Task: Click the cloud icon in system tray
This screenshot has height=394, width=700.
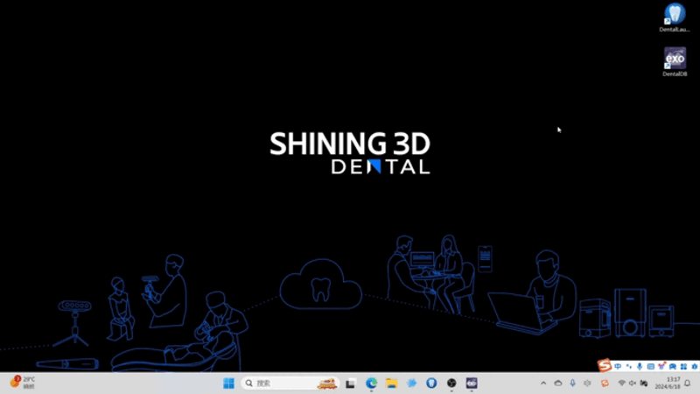Action: pyautogui.click(x=558, y=383)
